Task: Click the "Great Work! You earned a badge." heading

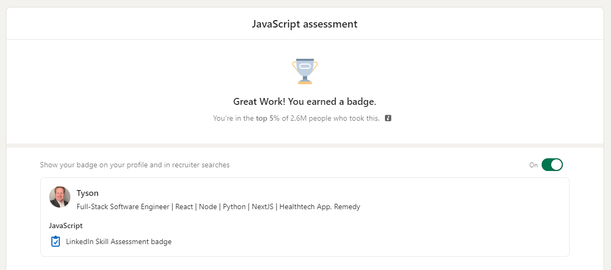Action: pyautogui.click(x=305, y=102)
